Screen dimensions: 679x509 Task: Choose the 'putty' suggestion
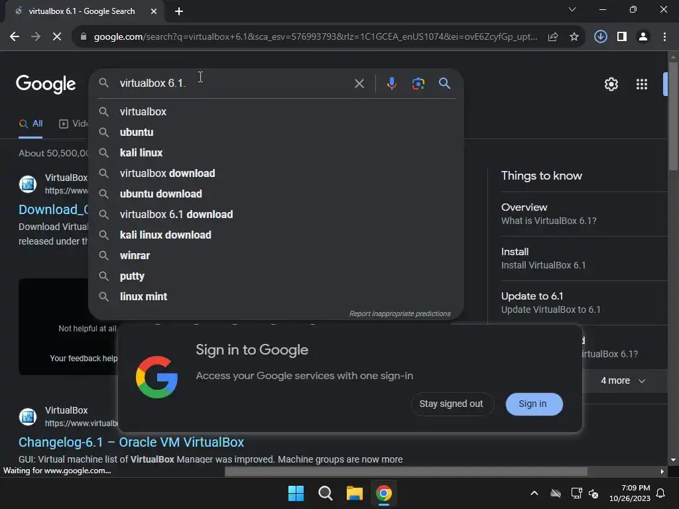coord(276,276)
